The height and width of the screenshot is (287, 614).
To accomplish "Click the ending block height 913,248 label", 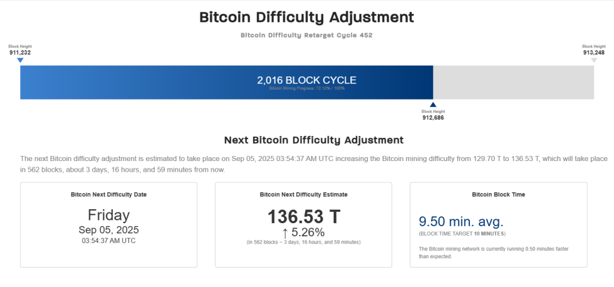I will click(594, 53).
